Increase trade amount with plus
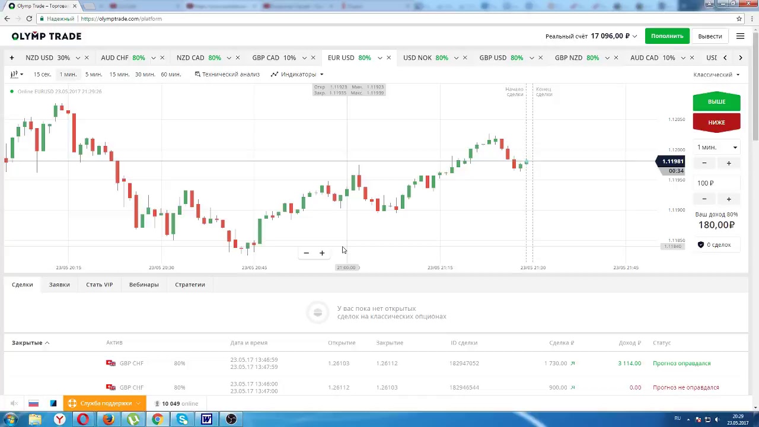Screen dimensions: 759x427 729,199
